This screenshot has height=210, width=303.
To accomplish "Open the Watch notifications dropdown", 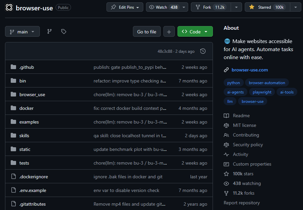I will [167, 7].
